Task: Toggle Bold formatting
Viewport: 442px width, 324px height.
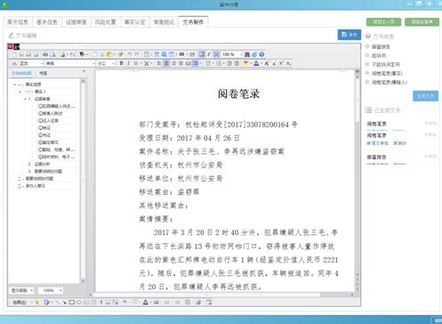Action: [x=121, y=63]
